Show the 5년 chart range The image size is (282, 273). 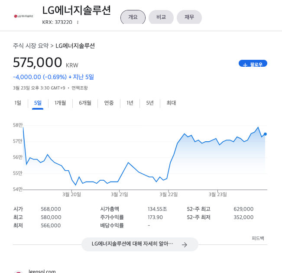[x=150, y=103]
